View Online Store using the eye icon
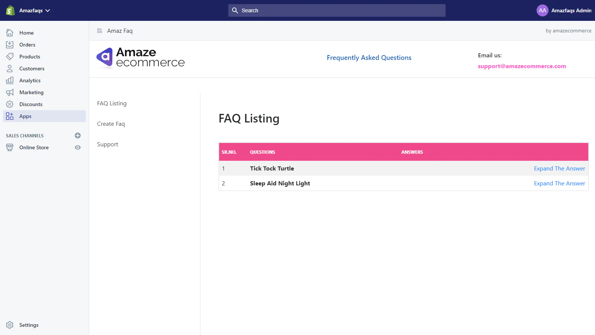The image size is (595, 335). point(78,147)
